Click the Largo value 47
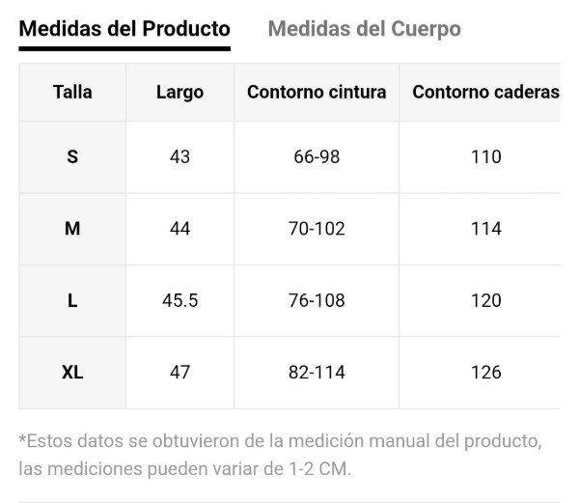579x503 pixels. pos(179,372)
